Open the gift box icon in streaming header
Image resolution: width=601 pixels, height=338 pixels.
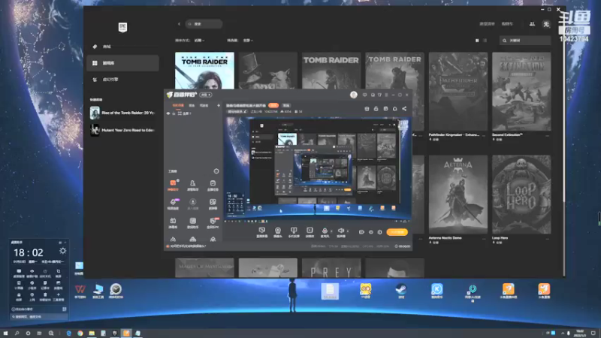(x=367, y=109)
